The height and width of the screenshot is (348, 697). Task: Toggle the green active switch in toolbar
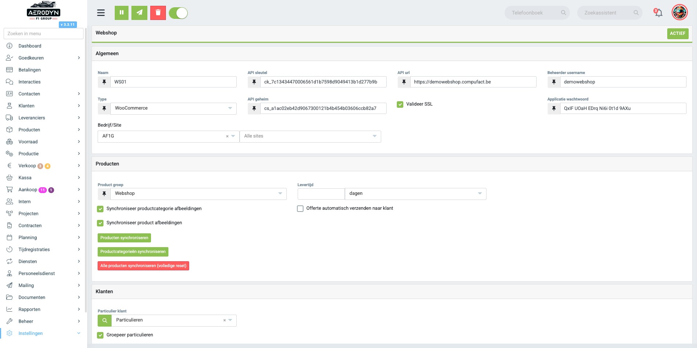[x=178, y=13]
